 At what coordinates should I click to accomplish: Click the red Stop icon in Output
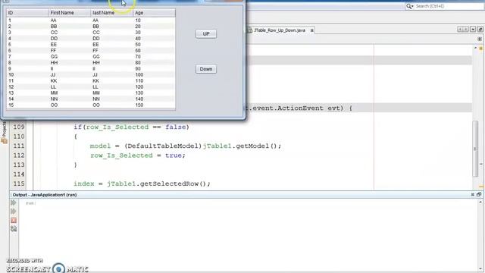[14, 220]
